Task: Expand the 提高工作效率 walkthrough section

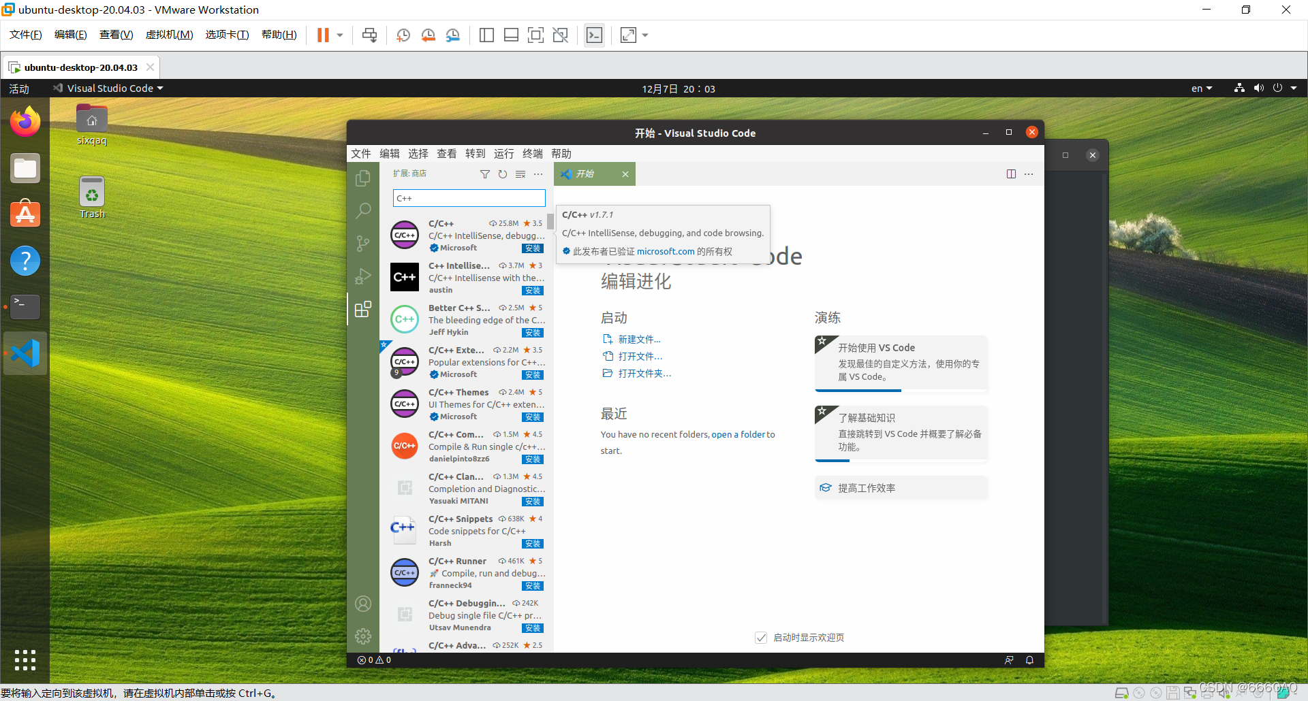Action: [x=901, y=488]
